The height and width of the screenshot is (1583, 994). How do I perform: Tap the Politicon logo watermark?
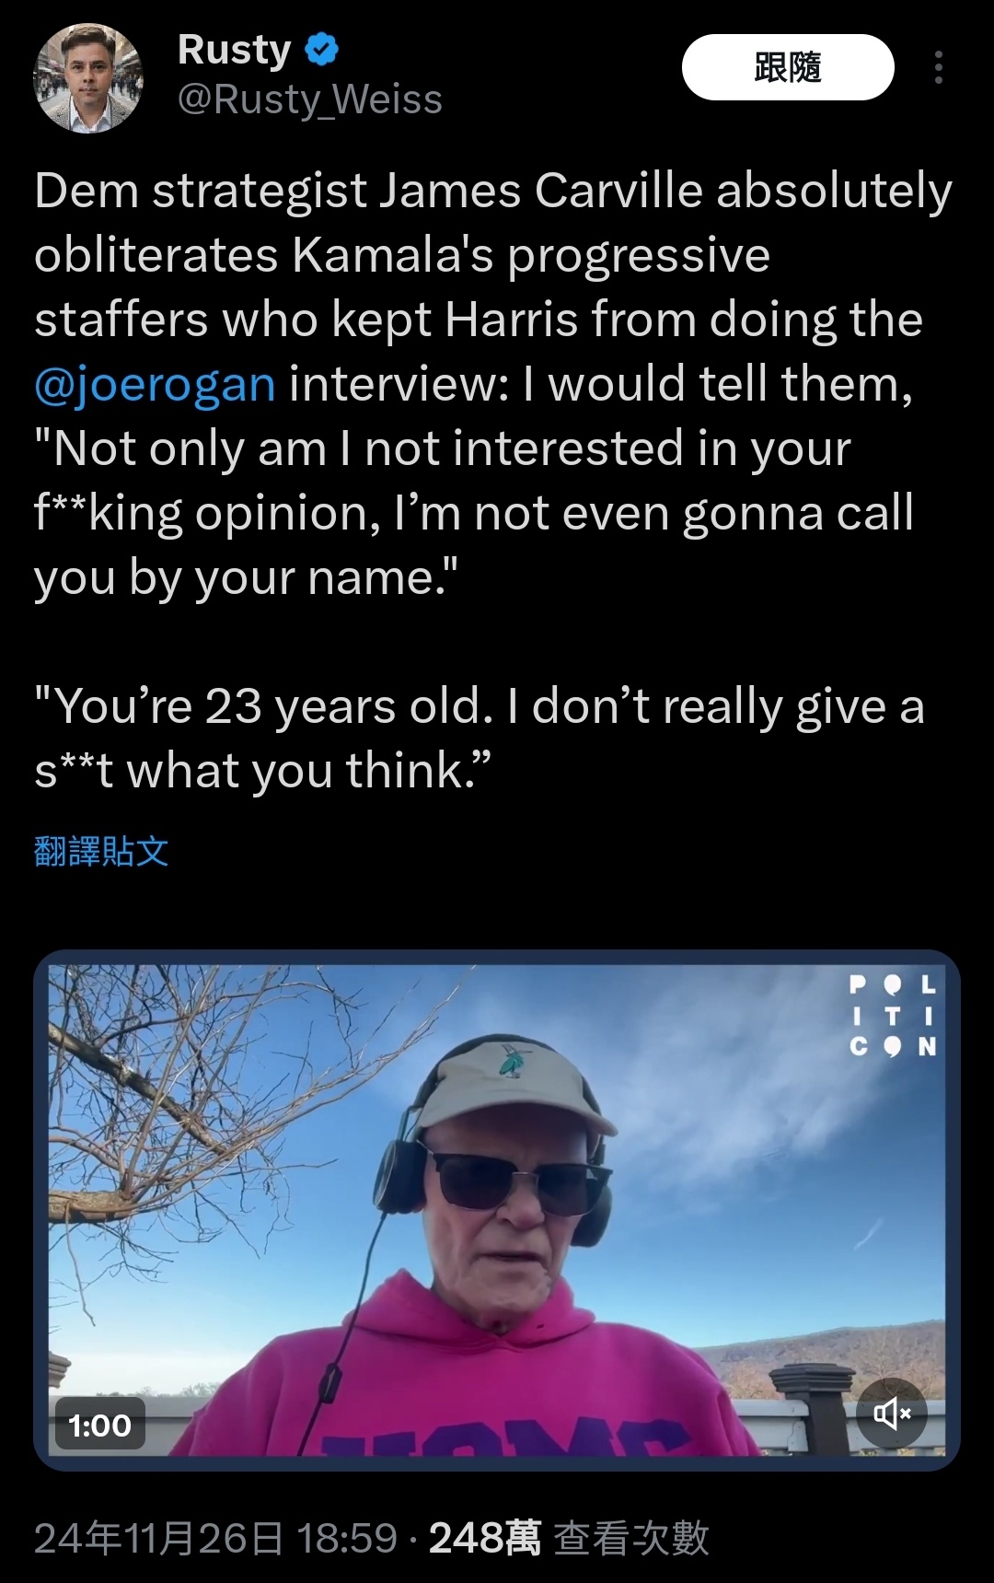pos(892,1015)
